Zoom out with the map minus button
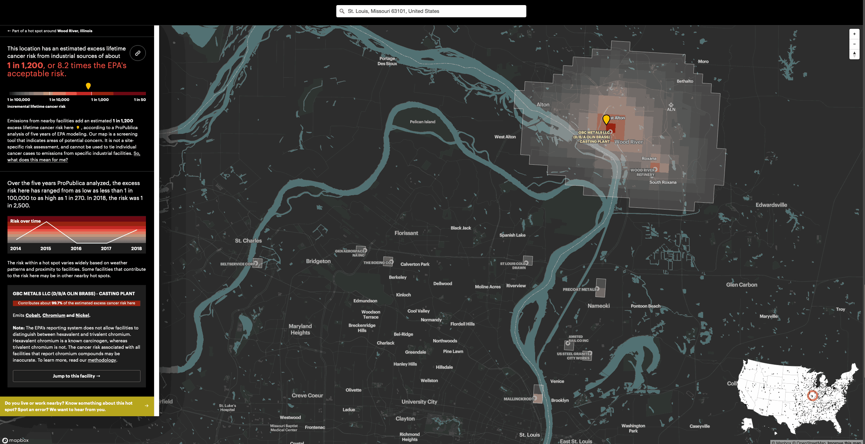This screenshot has height=444, width=865. 854,44
